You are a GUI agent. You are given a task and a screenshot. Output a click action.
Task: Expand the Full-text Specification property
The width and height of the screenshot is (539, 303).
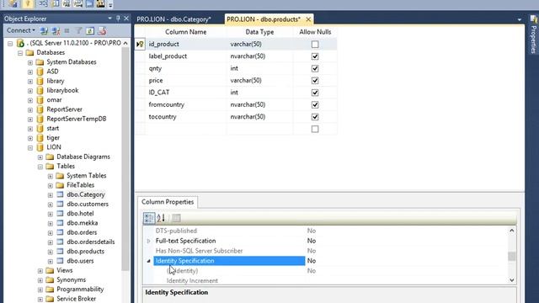click(x=148, y=241)
